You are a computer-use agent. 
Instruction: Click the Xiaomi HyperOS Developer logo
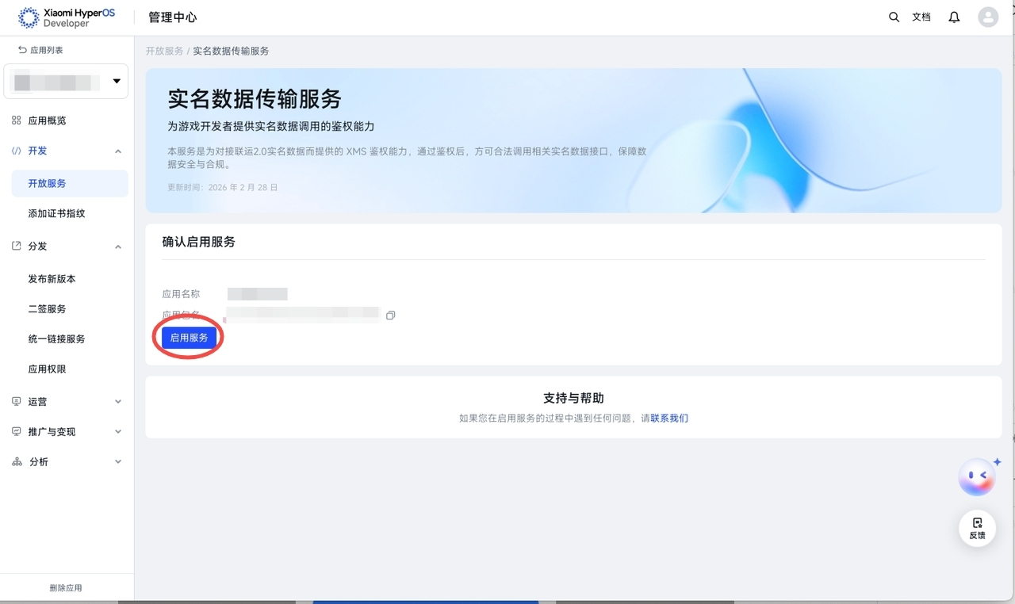[67, 17]
